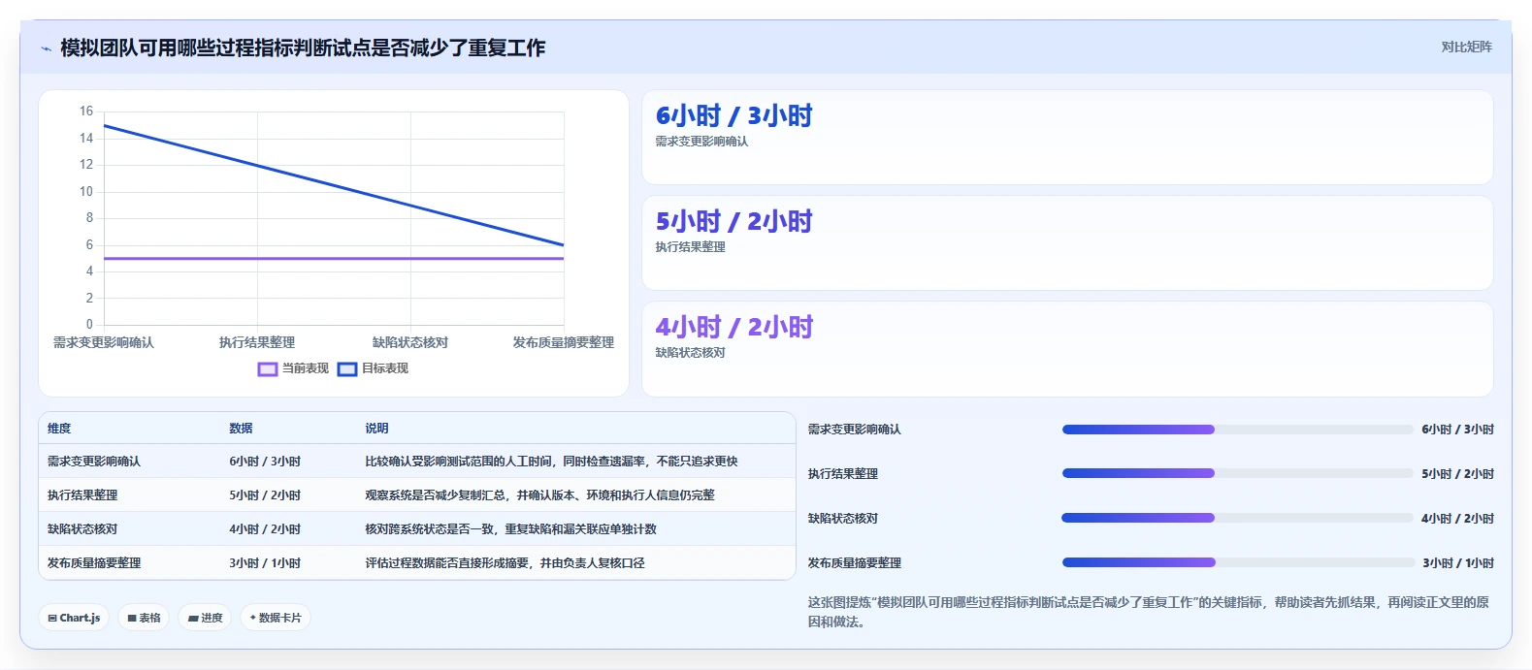Screen dimensions: 1532x670
Task: Click the icon inside 表格 chip
Action: pyautogui.click(x=132, y=618)
